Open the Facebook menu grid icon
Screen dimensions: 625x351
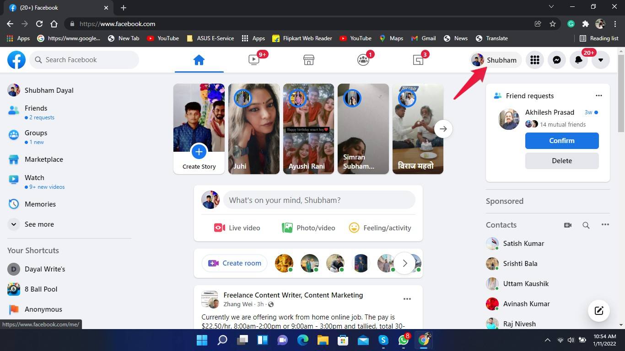pos(534,60)
